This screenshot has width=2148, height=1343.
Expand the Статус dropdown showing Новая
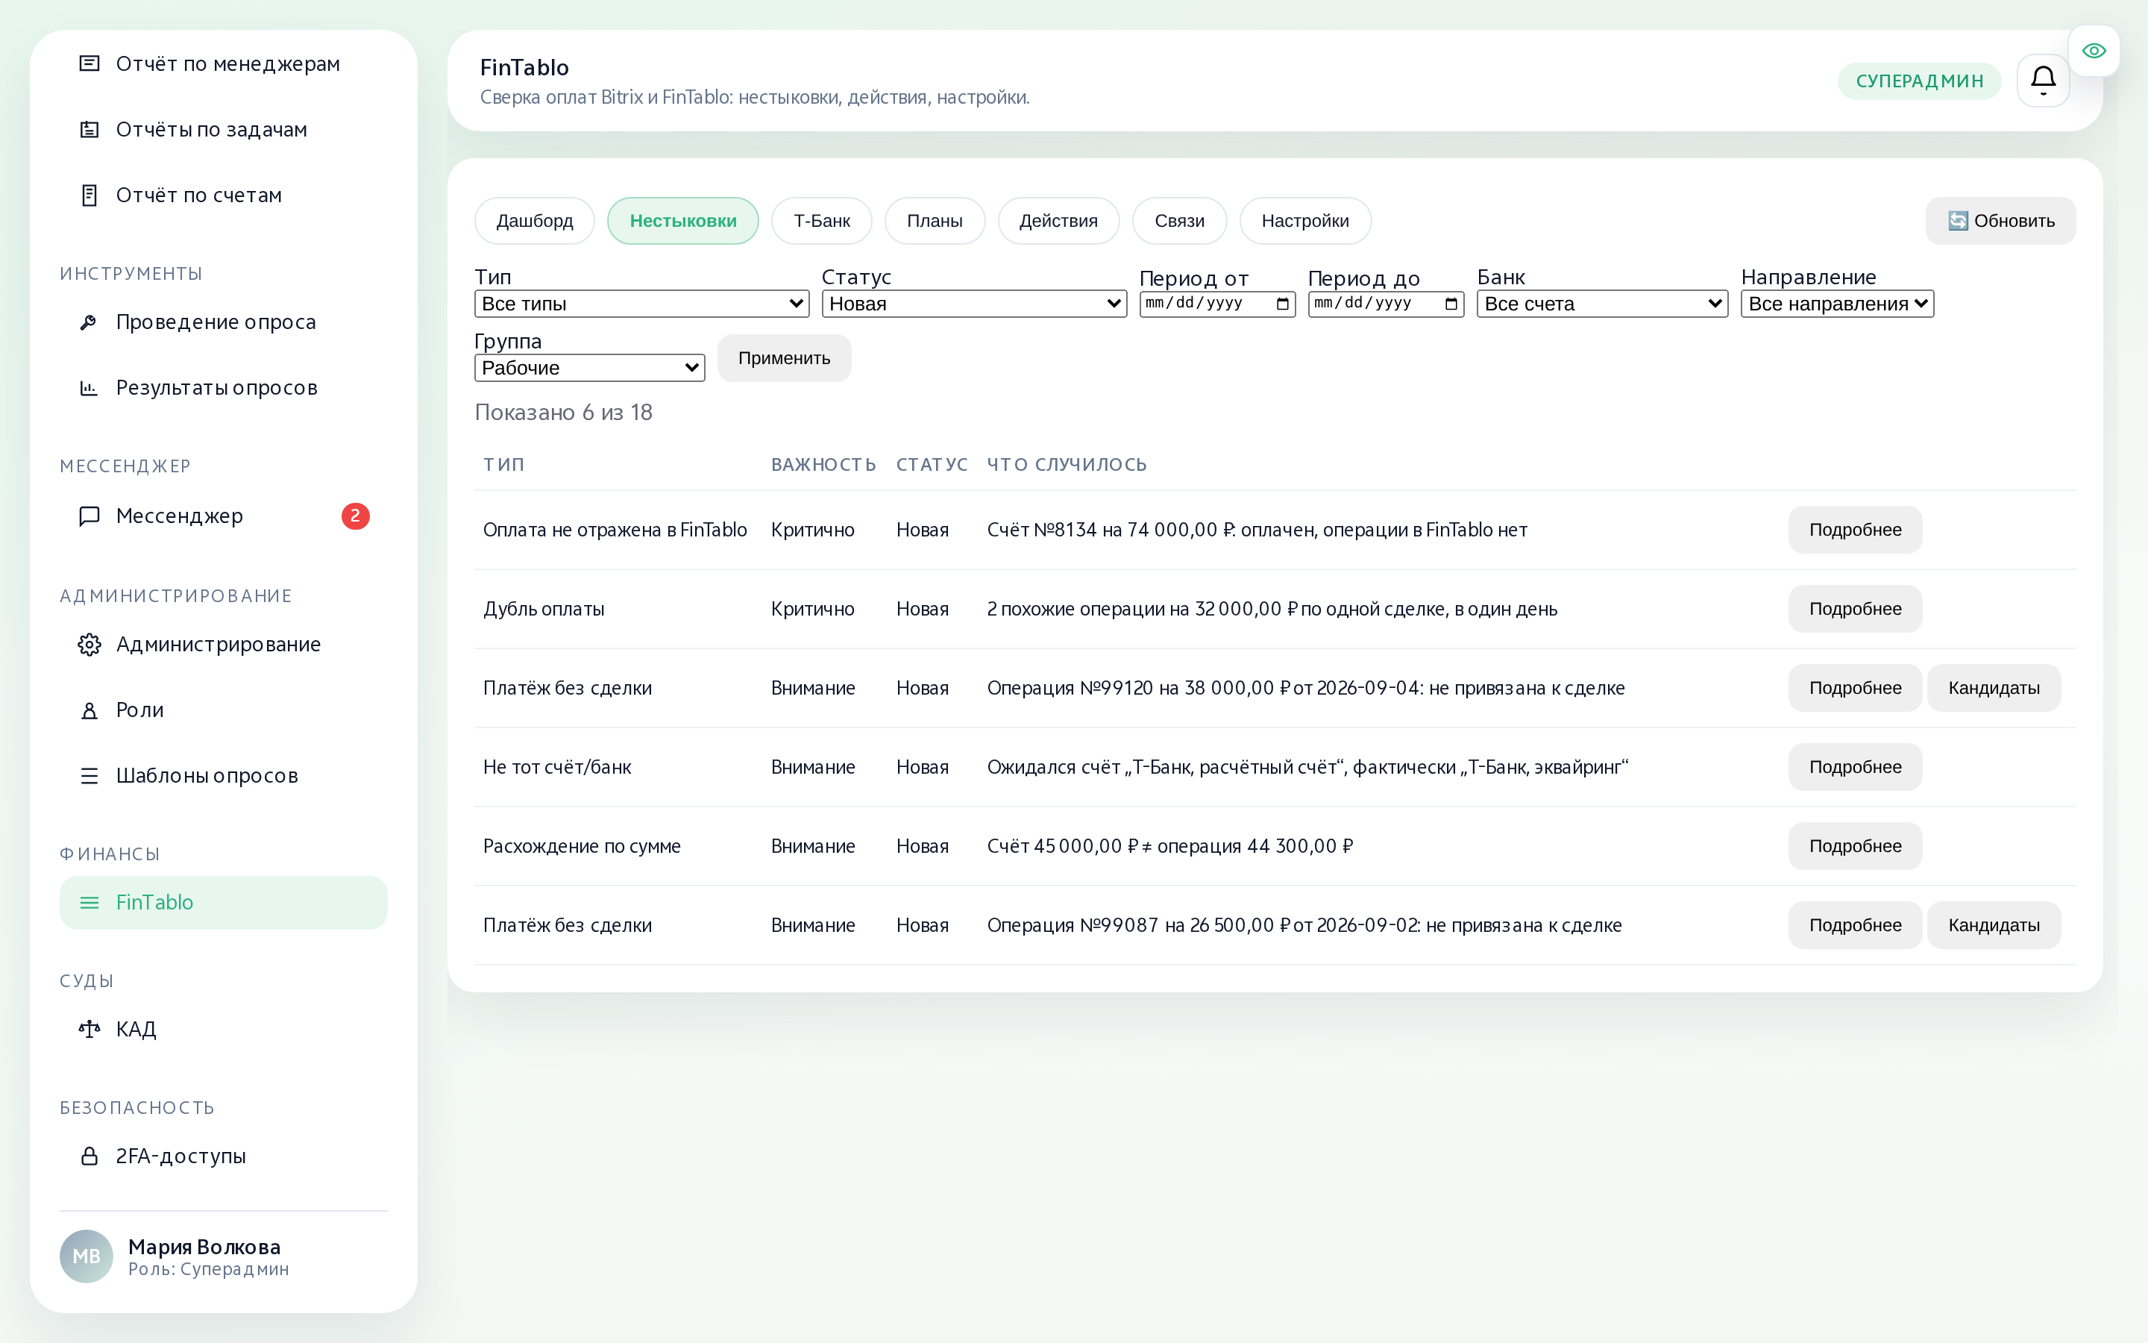(974, 304)
